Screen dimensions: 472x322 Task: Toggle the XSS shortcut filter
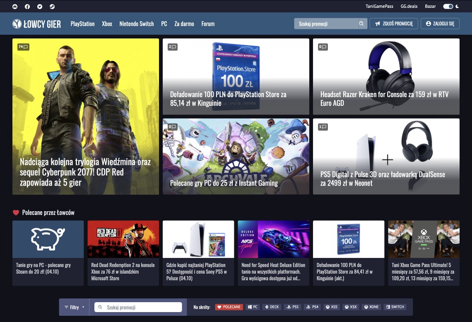point(331,307)
